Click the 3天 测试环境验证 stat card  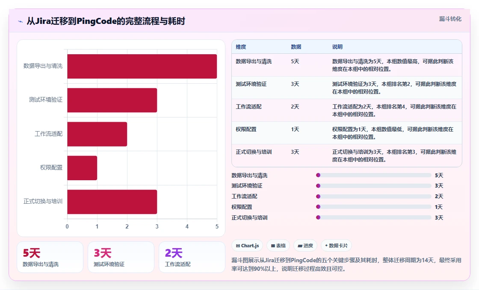pyautogui.click(x=121, y=257)
